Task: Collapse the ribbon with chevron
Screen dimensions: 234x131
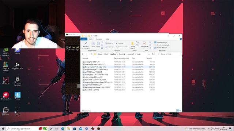Action: [x=178, y=39]
